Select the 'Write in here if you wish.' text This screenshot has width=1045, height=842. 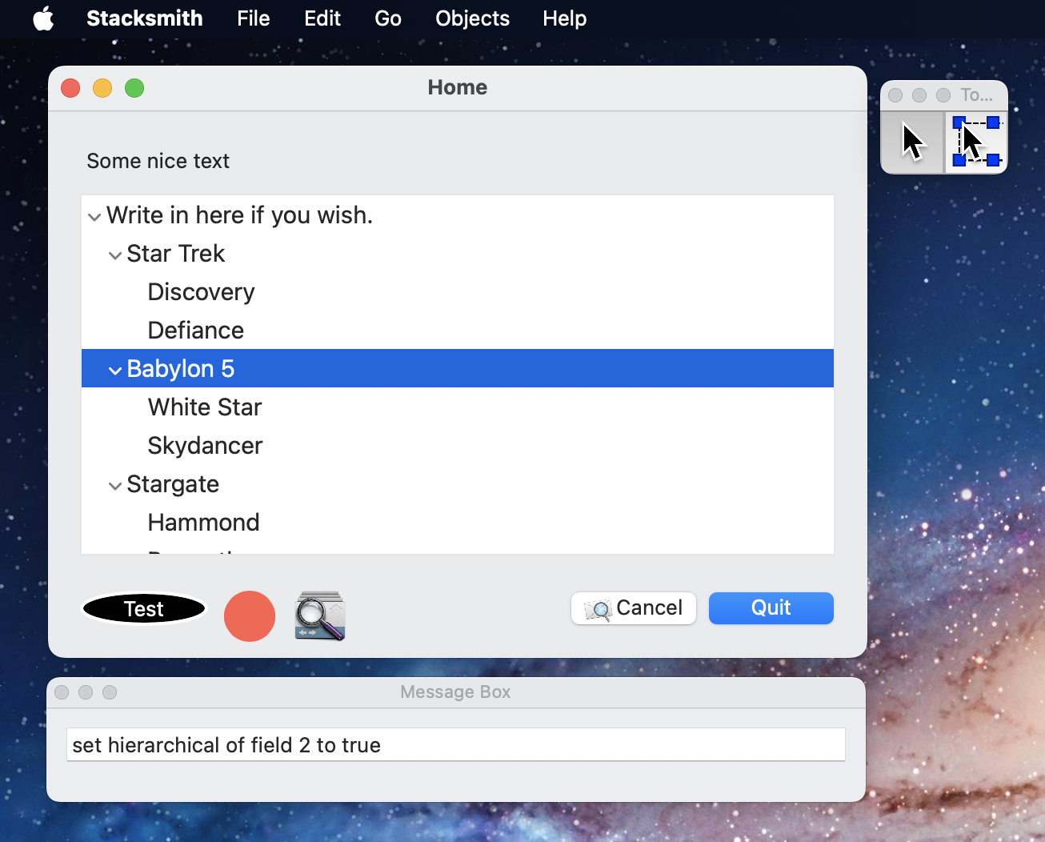240,215
